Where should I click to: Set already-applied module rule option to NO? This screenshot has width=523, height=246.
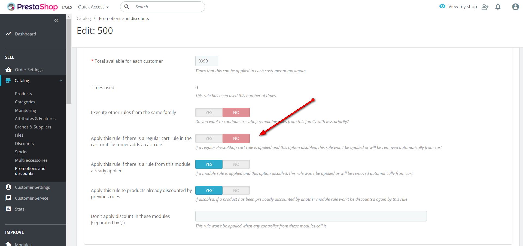(236, 164)
